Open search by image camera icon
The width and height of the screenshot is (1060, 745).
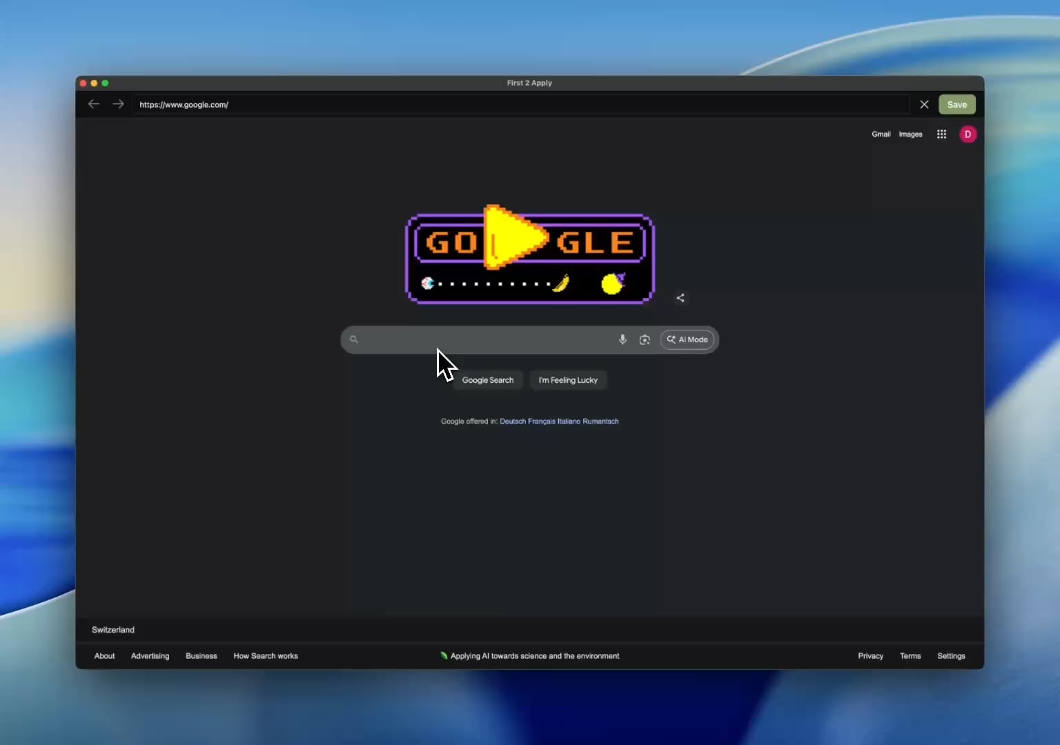[x=645, y=339]
